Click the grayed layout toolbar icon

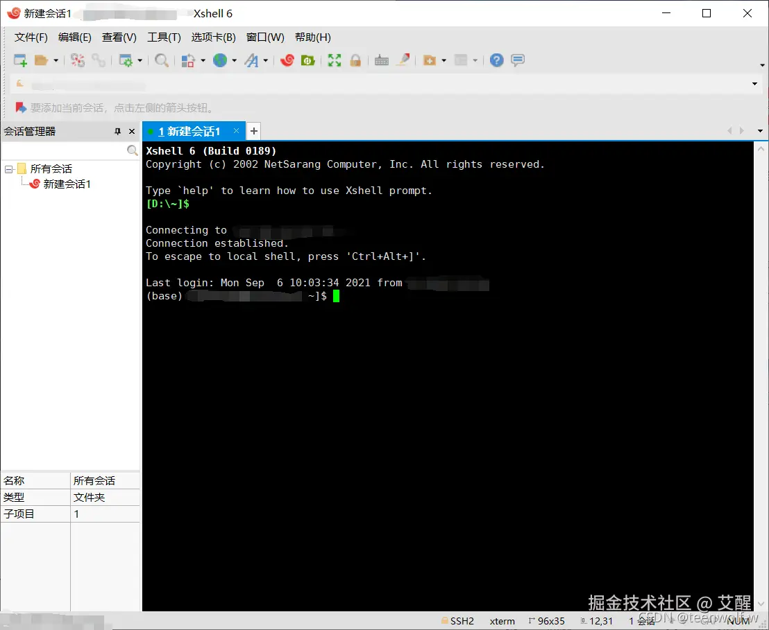tap(461, 60)
